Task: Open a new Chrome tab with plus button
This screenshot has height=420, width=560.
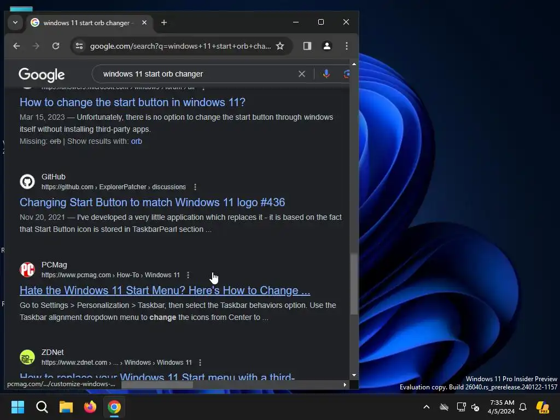Action: 164,22
